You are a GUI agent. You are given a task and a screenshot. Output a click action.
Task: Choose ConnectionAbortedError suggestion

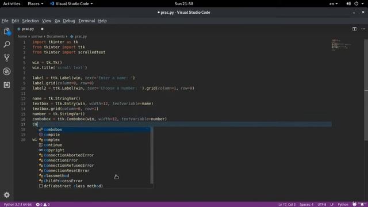tap(94, 155)
